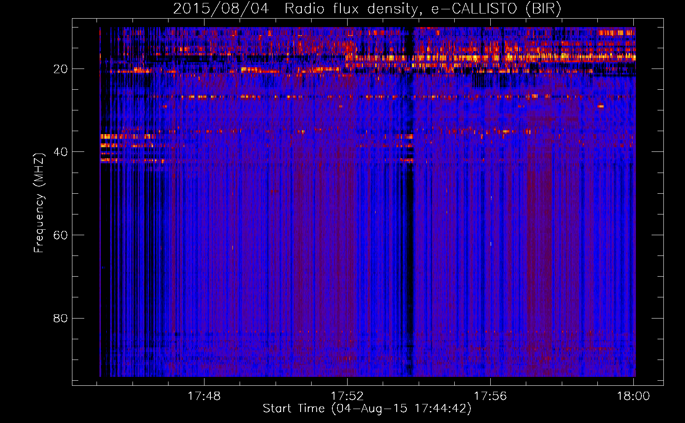Screen dimensions: 685x423
Task: Click the 17:56 time tick label
Action: 490,396
